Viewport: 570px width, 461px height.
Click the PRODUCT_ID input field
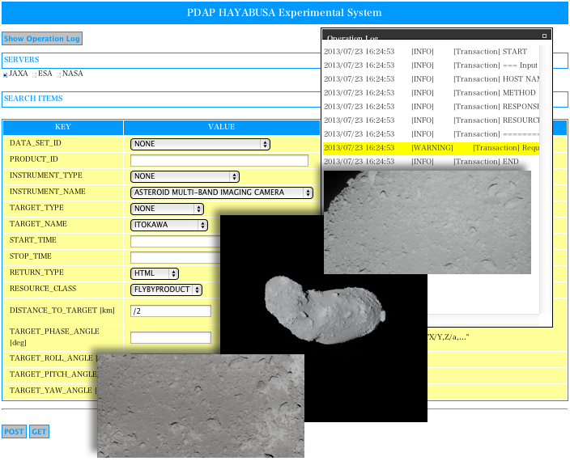219,160
